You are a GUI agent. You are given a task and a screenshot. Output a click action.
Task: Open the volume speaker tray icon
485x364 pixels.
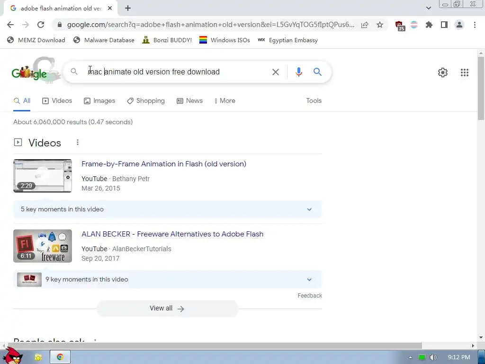(x=433, y=357)
